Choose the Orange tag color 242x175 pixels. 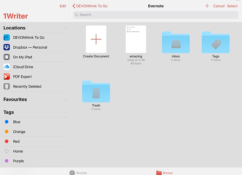tap(19, 132)
